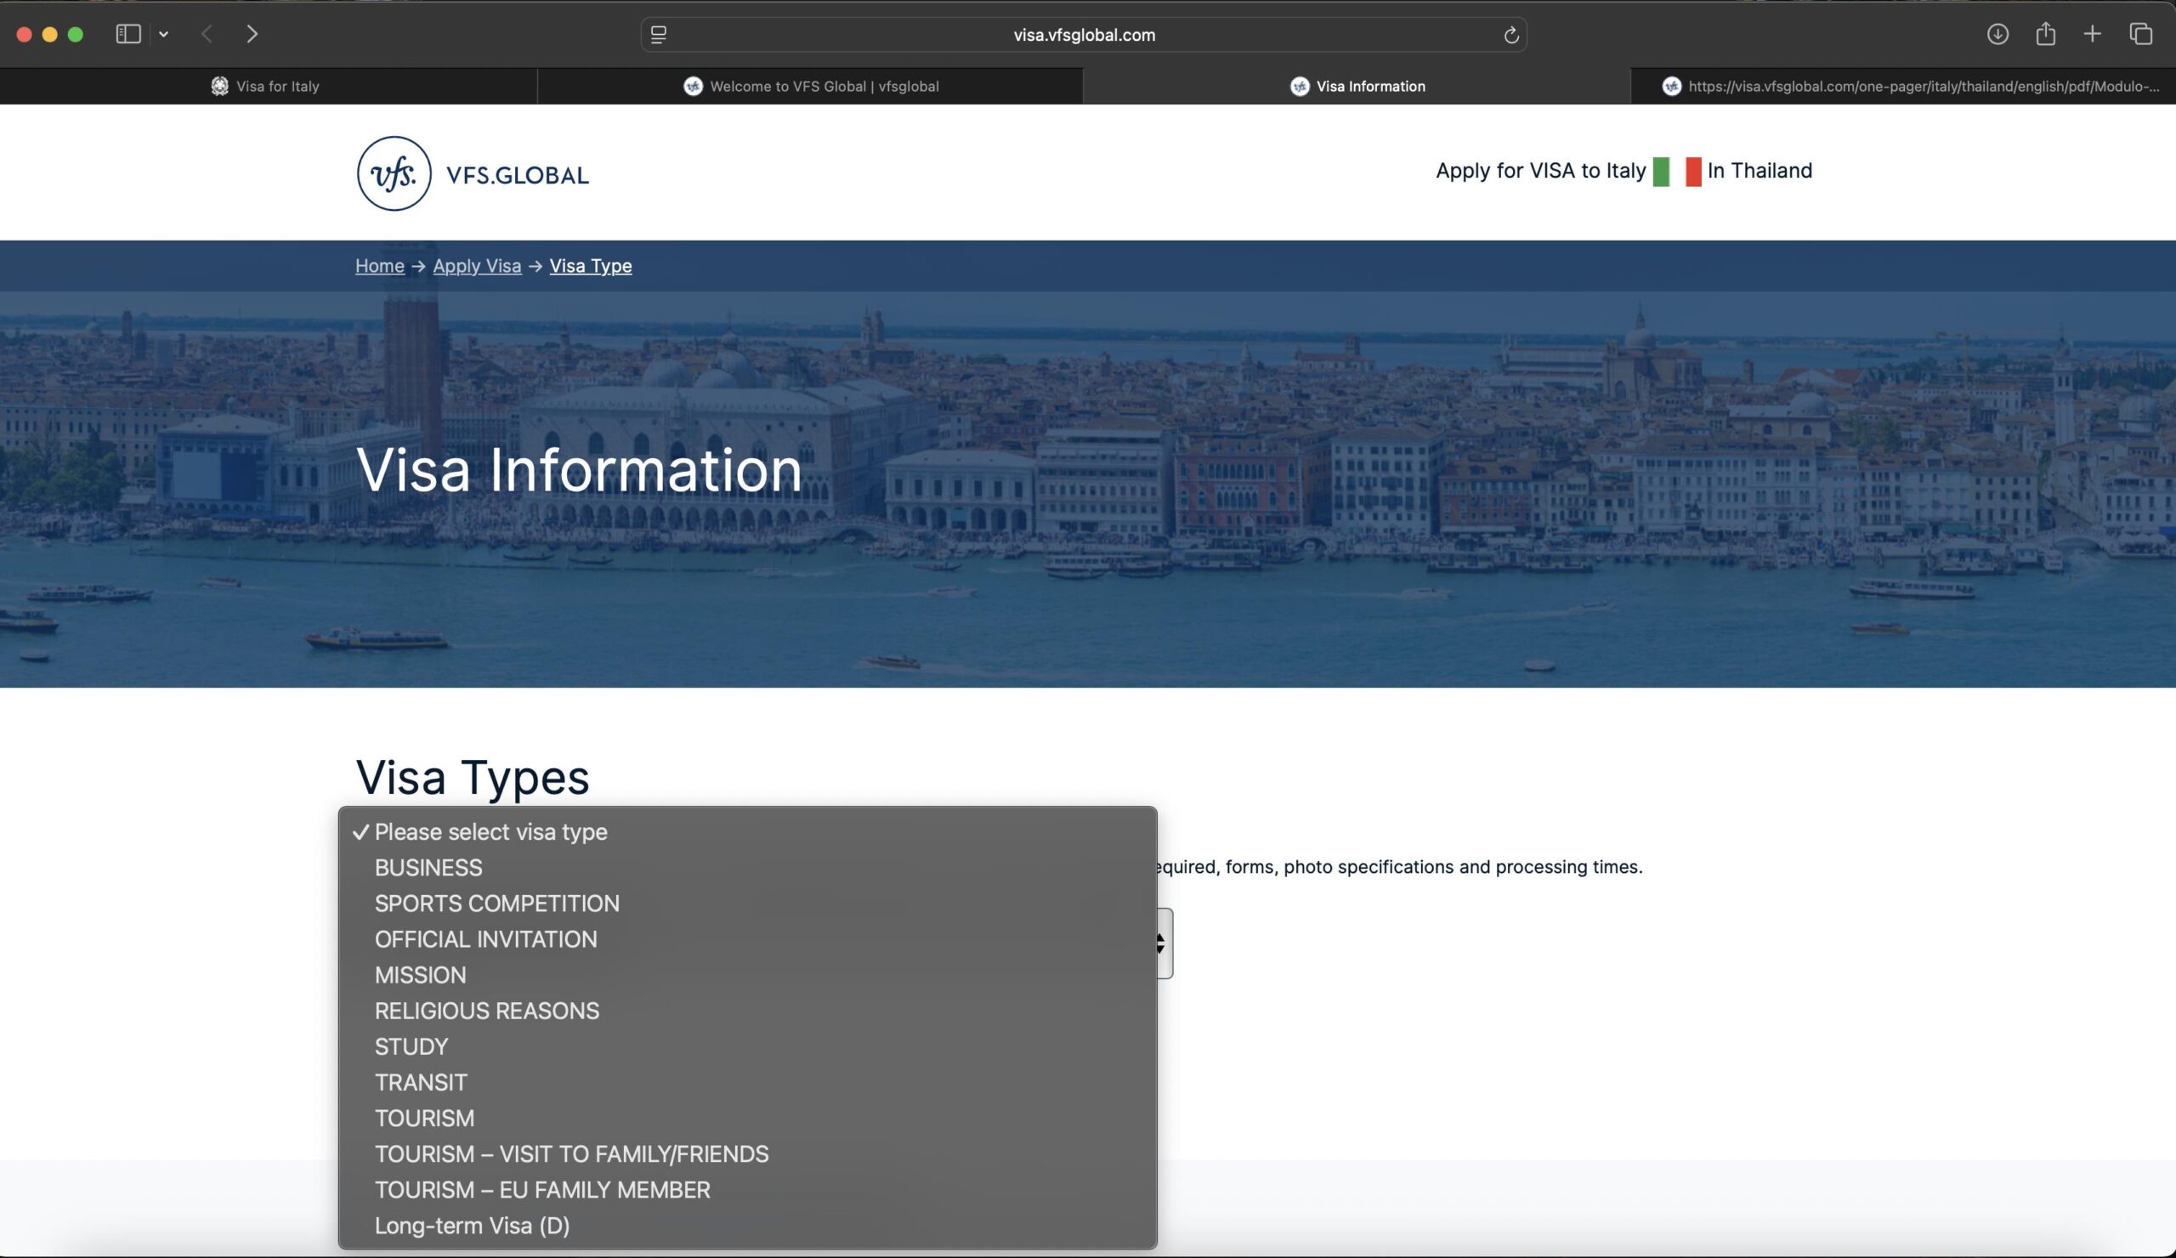The height and width of the screenshot is (1258, 2176).
Task: Click the Share icon in toolbar
Action: click(2045, 34)
